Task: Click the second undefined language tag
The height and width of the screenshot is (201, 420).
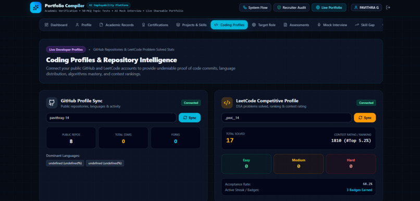Action: click(105, 163)
